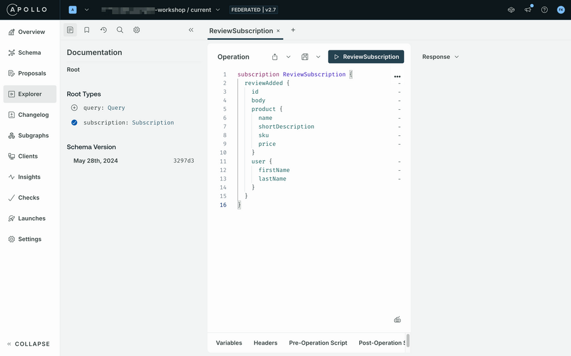
Task: Click the firstName field in the editor
Action: pyautogui.click(x=274, y=170)
